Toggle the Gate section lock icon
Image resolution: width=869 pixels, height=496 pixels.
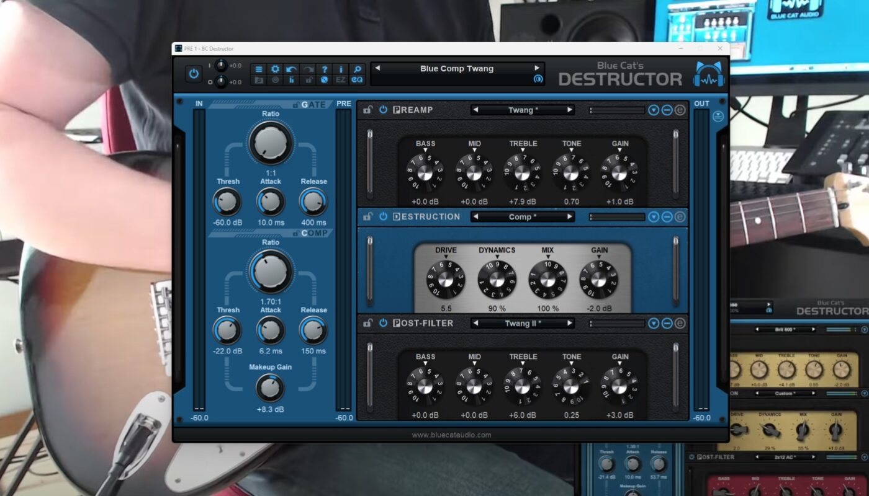coord(296,105)
